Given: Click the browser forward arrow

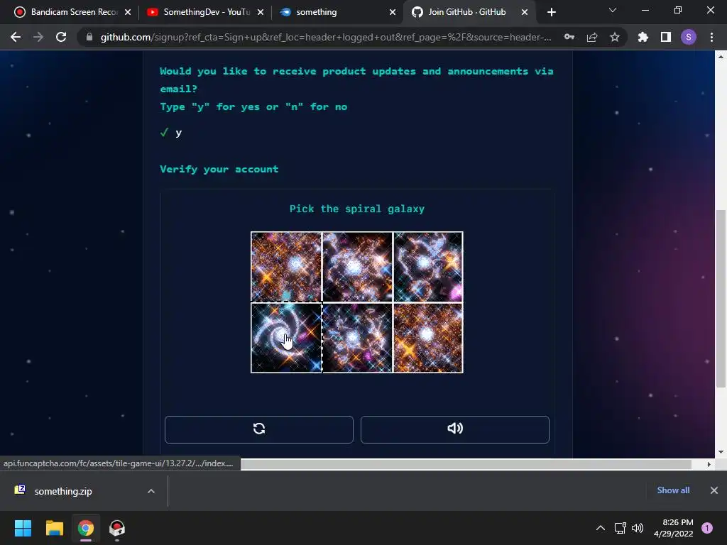Looking at the screenshot, I should [38, 37].
